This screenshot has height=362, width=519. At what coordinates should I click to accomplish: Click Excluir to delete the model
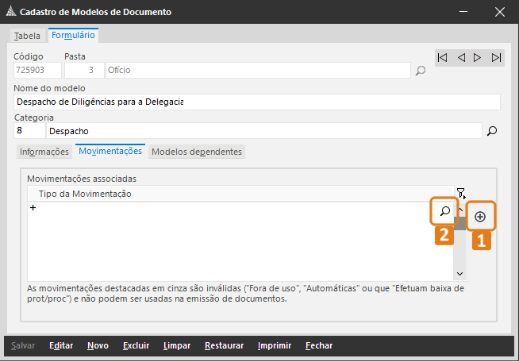[136, 345]
